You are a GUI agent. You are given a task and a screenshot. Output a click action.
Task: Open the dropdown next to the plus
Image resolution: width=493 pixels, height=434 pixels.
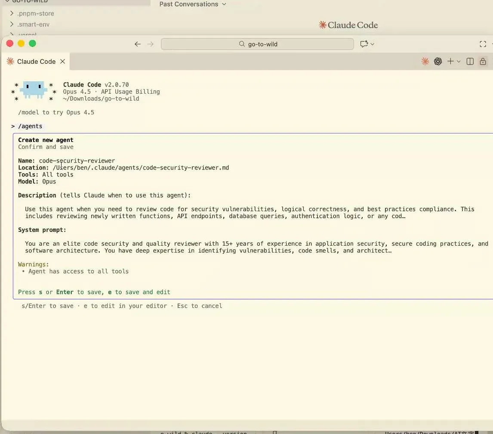459,62
